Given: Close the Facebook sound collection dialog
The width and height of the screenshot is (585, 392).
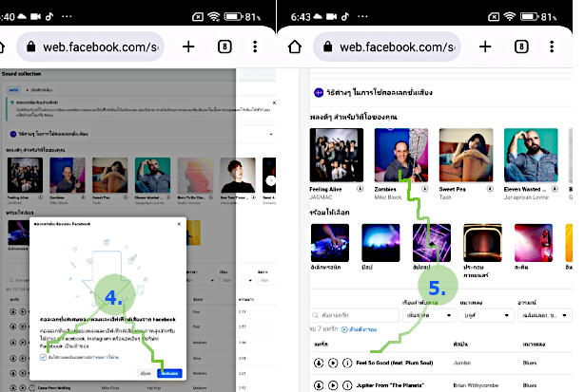Looking at the screenshot, I should coord(179,224).
